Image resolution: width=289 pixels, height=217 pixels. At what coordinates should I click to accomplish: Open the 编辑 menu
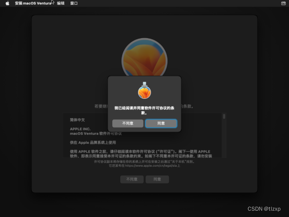tap(61, 3)
